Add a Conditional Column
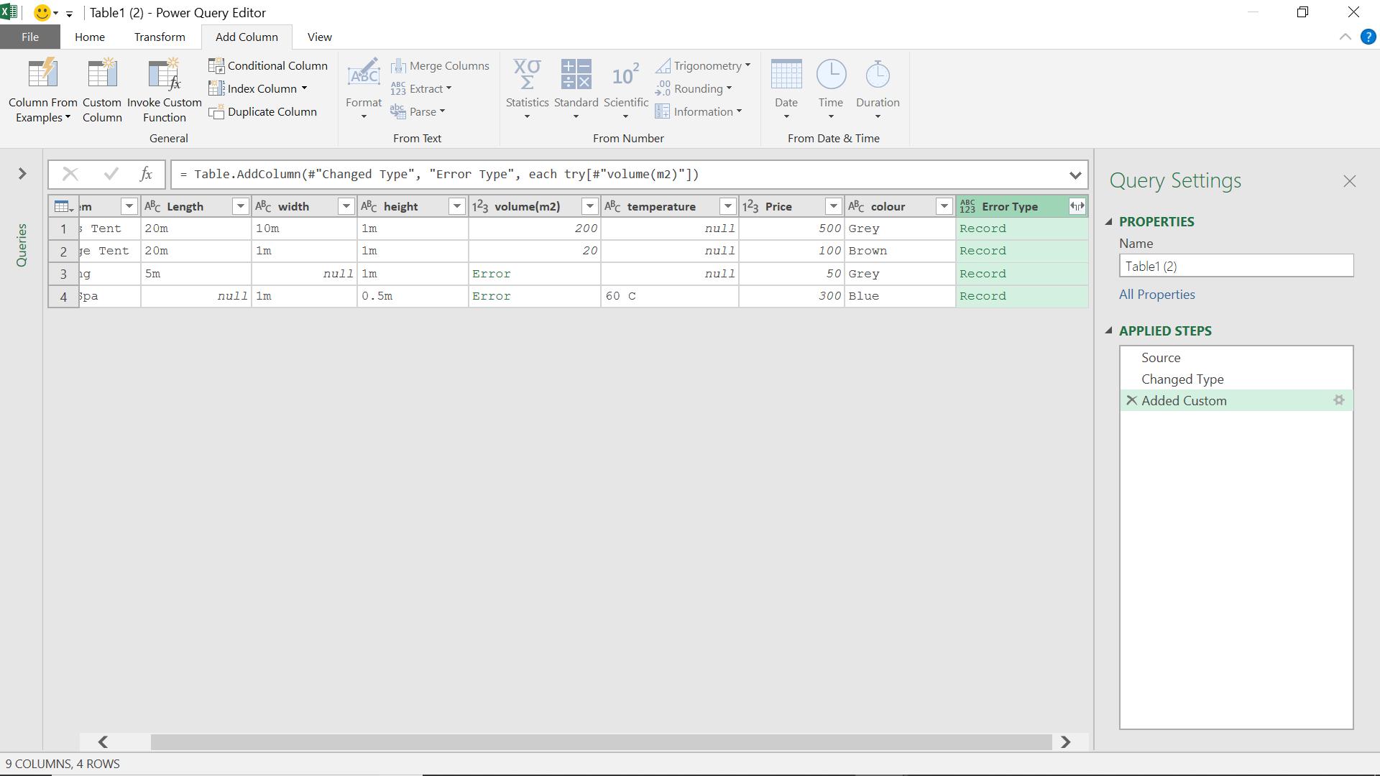Viewport: 1380px width, 776px height. point(268,65)
